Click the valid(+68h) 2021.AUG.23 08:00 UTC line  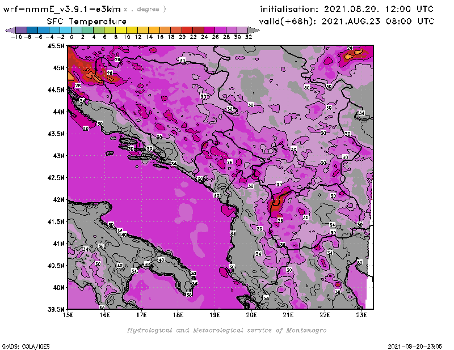coord(347,22)
